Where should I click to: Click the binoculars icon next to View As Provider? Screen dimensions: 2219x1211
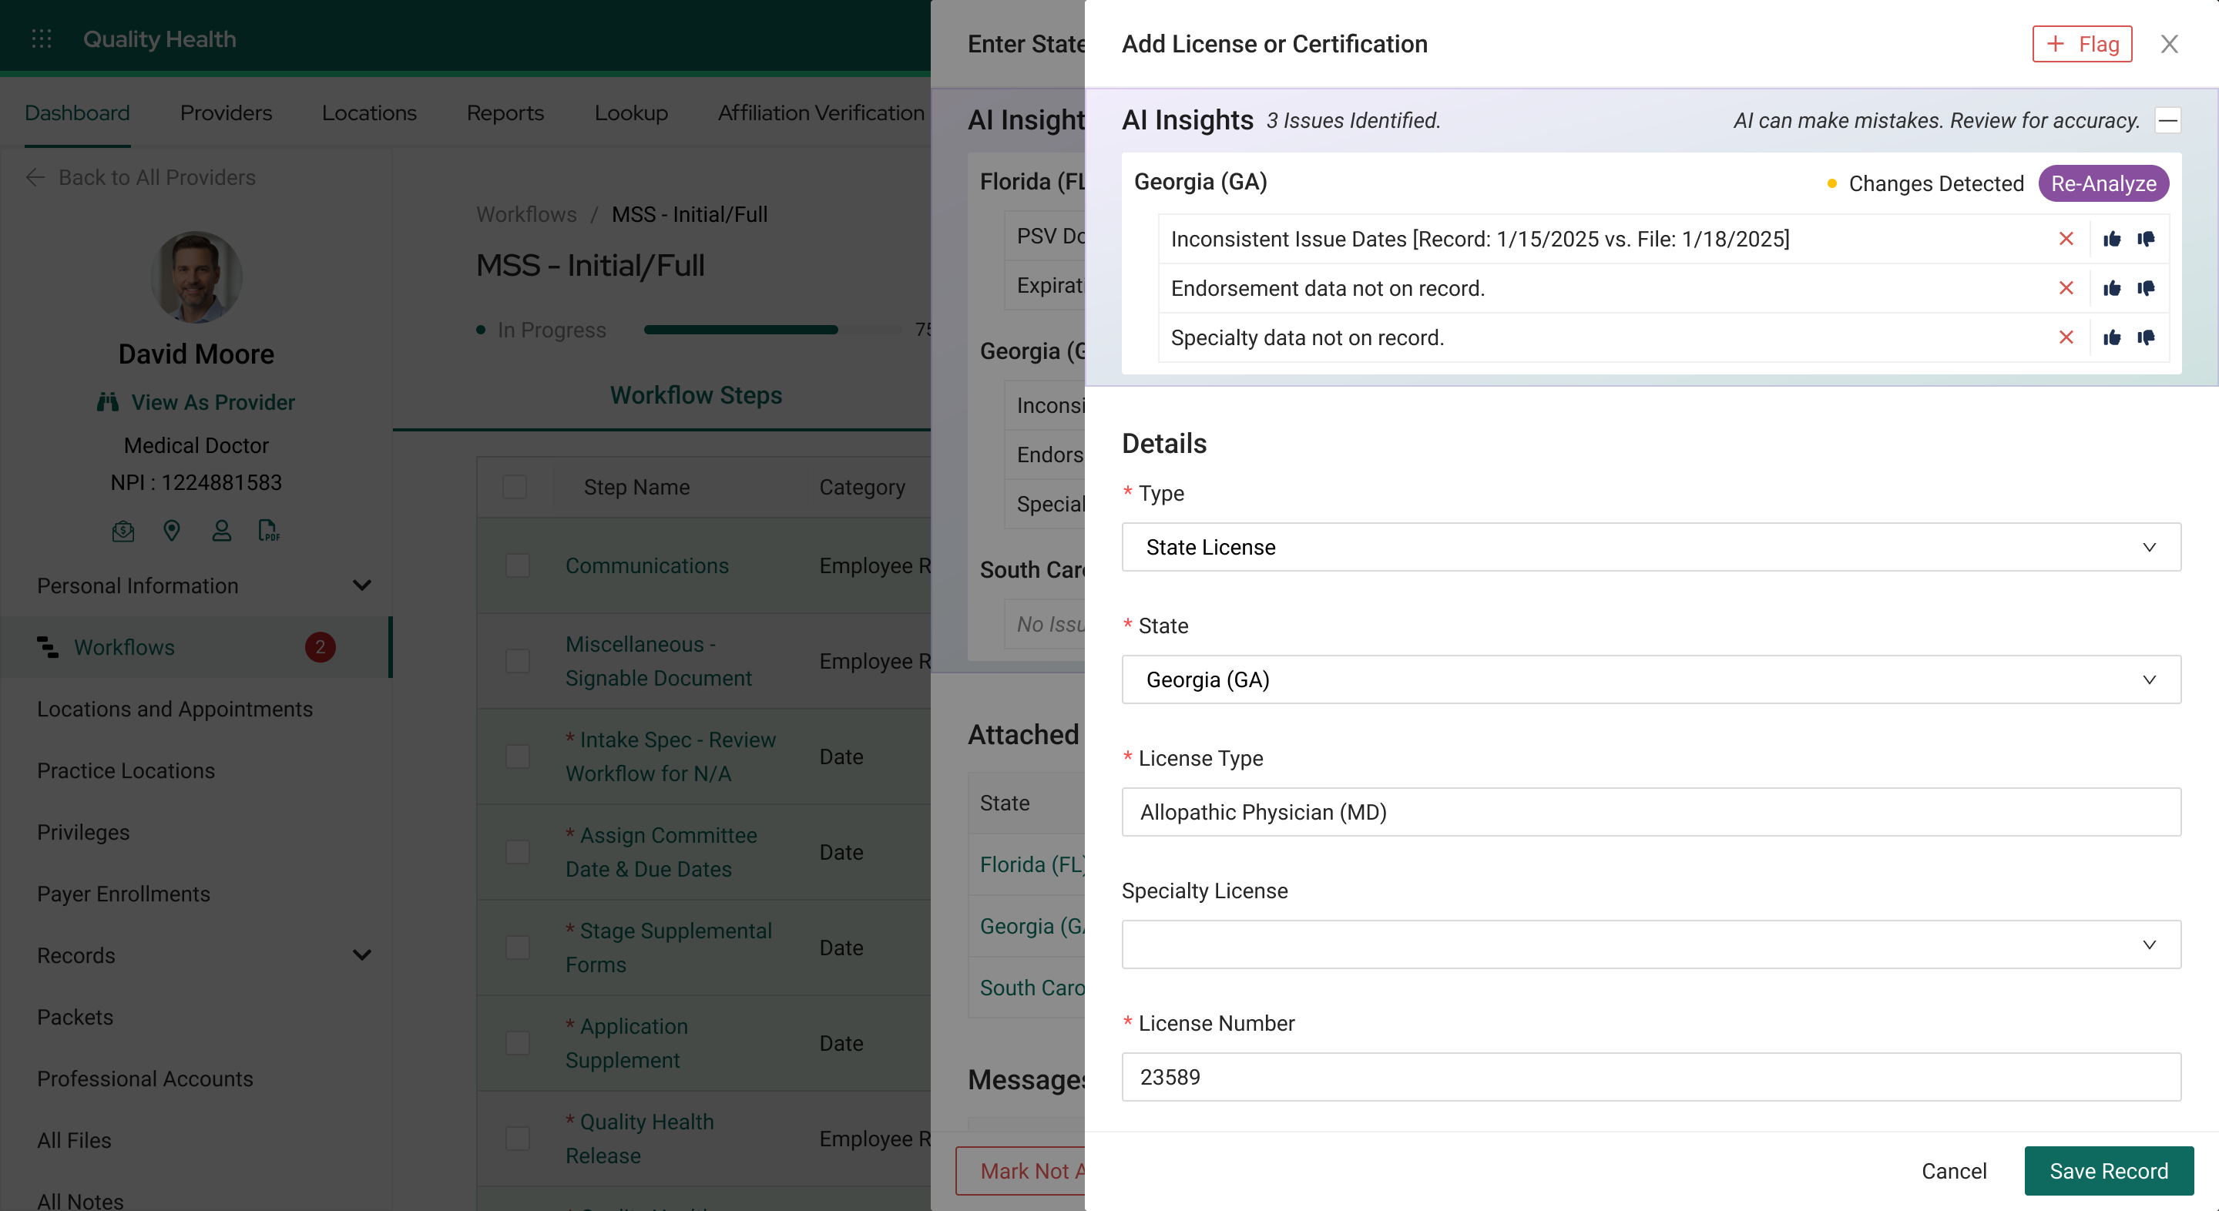point(108,402)
